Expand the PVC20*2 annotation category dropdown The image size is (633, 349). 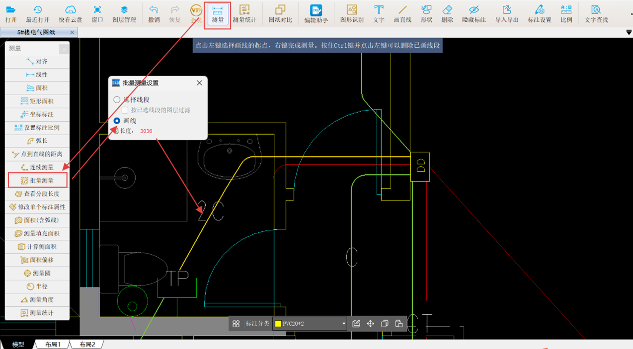[344, 324]
